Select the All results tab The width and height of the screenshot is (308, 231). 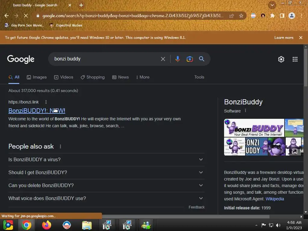[14, 77]
